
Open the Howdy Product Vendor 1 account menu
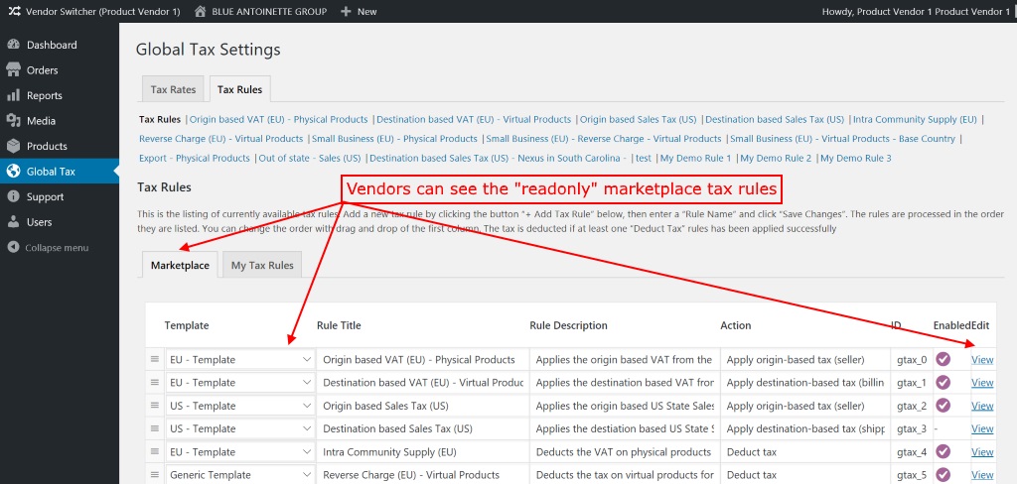pos(916,12)
